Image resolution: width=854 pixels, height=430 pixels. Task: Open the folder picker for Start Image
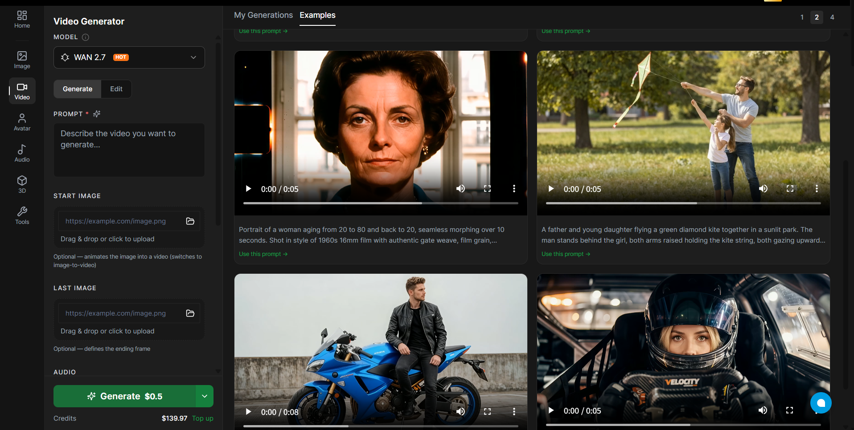(190, 221)
